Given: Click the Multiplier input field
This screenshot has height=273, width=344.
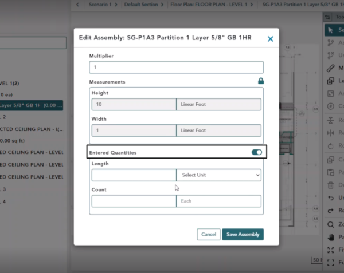Looking at the screenshot, I should coord(177,67).
